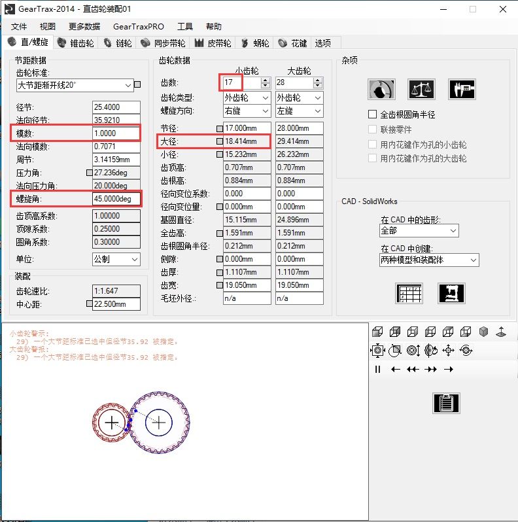
Task: Open the 左旋 螺旋方向 dropdown
Action: 300,111
